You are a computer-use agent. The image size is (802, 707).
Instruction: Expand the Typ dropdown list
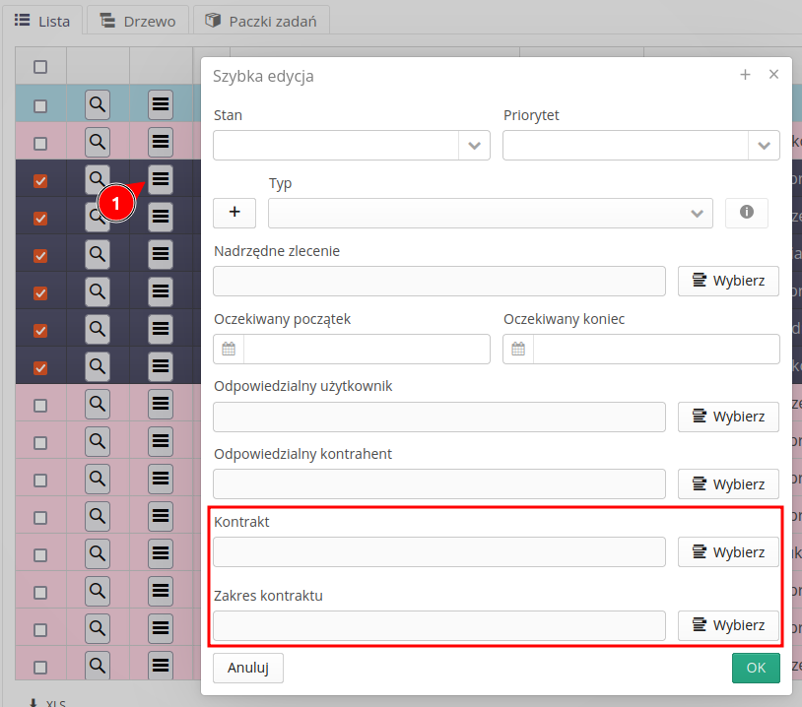[x=698, y=213]
